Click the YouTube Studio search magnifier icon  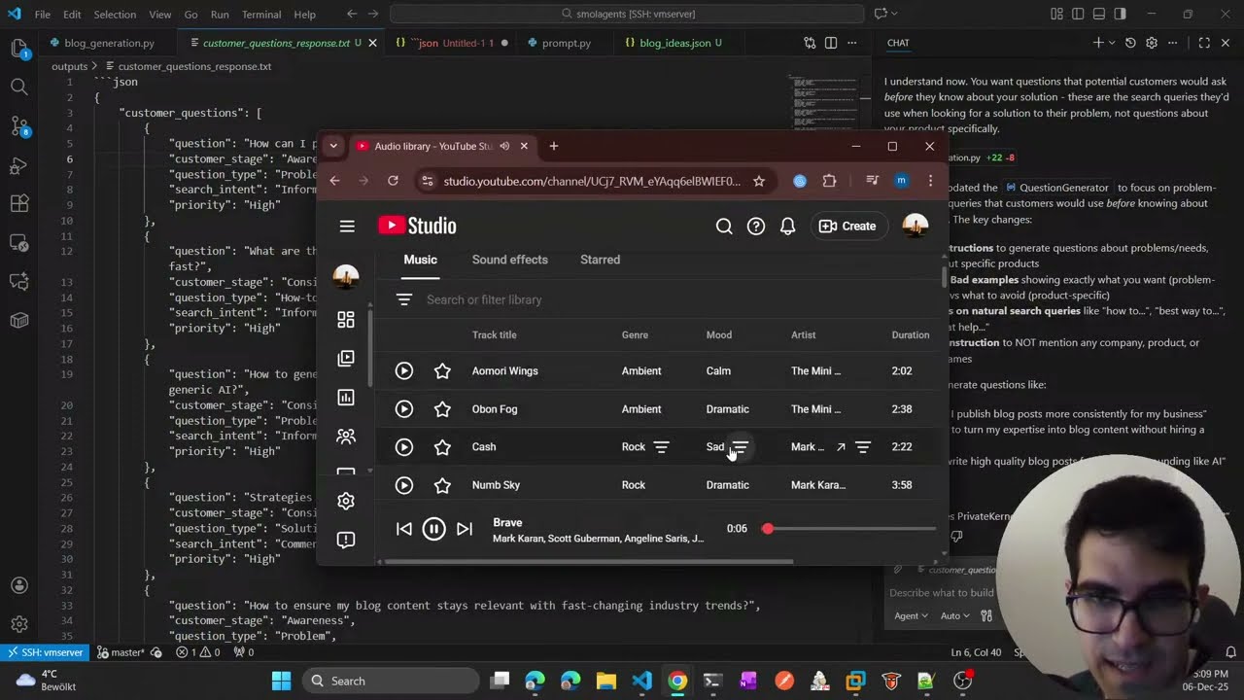pos(724,226)
